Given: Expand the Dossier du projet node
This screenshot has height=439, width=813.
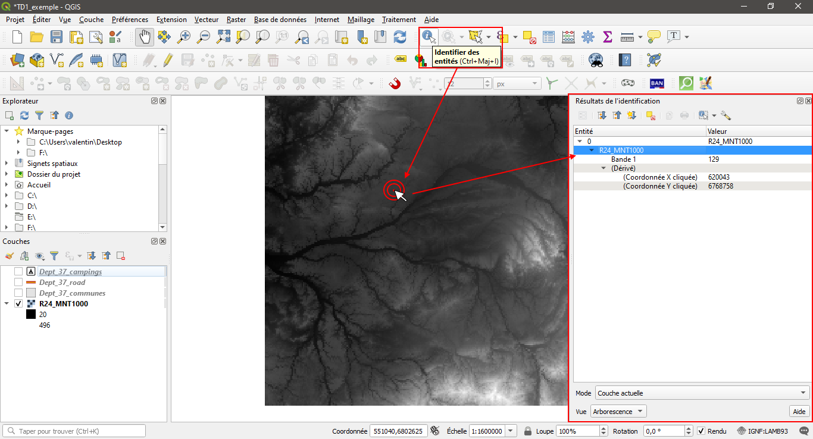Looking at the screenshot, I should [x=7, y=174].
